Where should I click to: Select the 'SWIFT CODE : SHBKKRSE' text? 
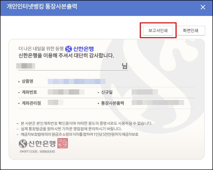(37, 152)
